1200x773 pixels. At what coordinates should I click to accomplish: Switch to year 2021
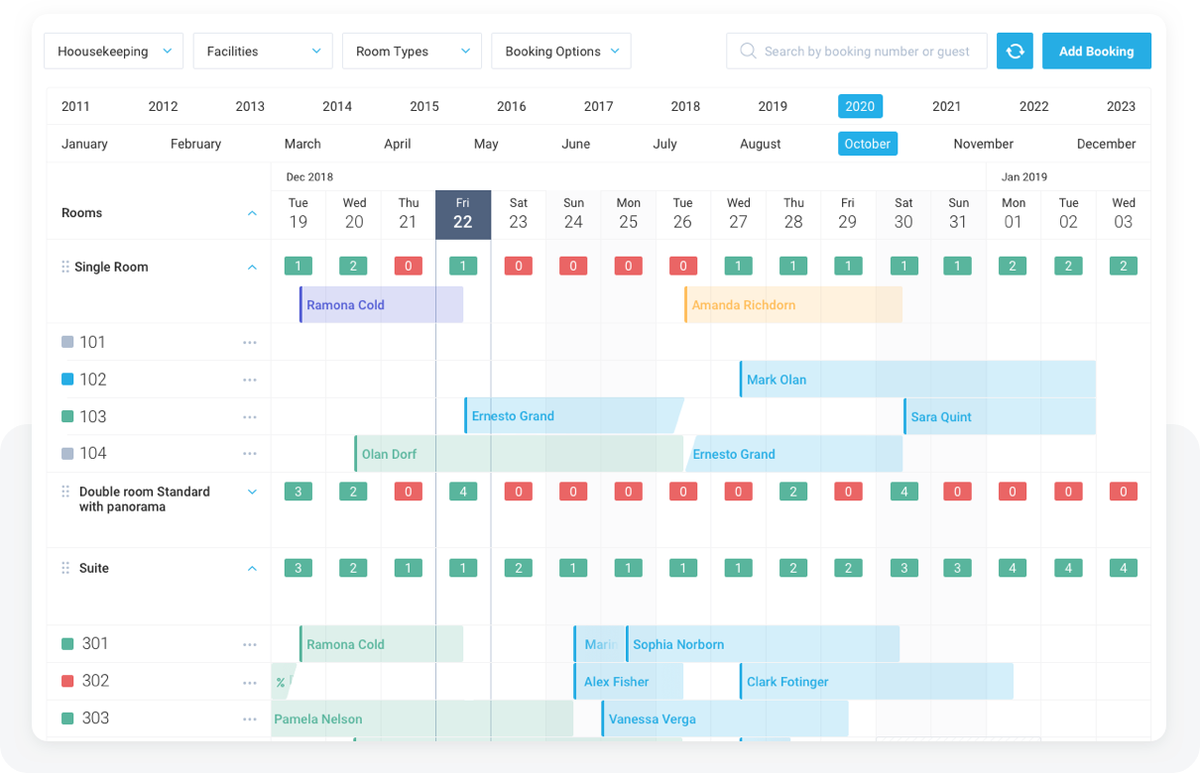tap(946, 107)
